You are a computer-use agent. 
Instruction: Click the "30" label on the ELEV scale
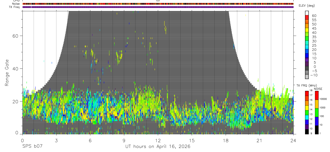[x=314, y=41]
